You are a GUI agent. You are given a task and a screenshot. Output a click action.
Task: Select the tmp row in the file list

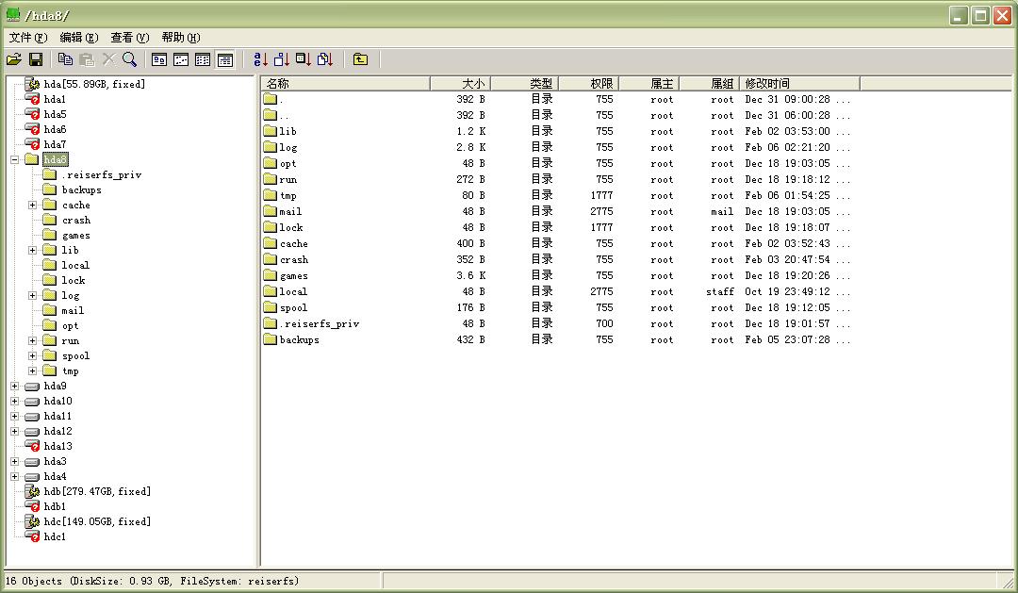(x=558, y=195)
